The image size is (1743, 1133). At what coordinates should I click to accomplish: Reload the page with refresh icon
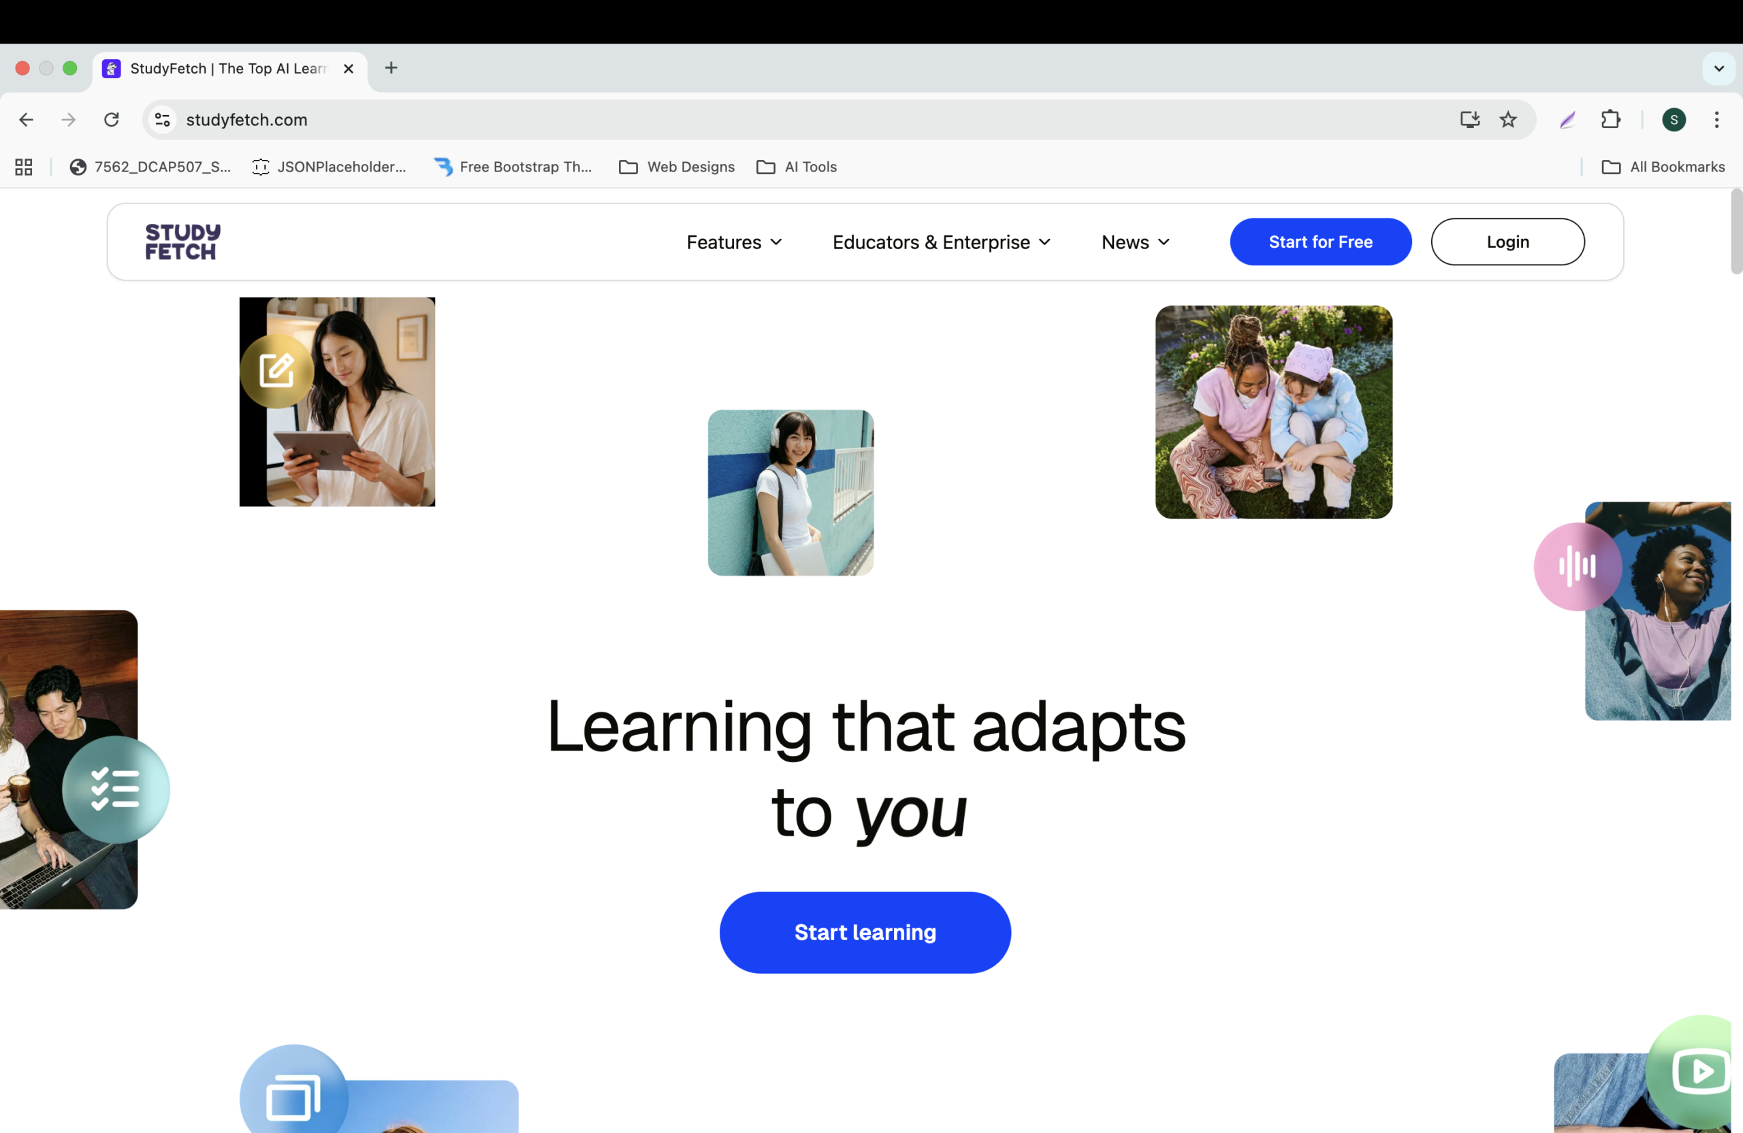click(x=111, y=120)
